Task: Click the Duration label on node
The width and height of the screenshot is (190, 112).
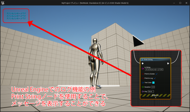Action: (147, 87)
